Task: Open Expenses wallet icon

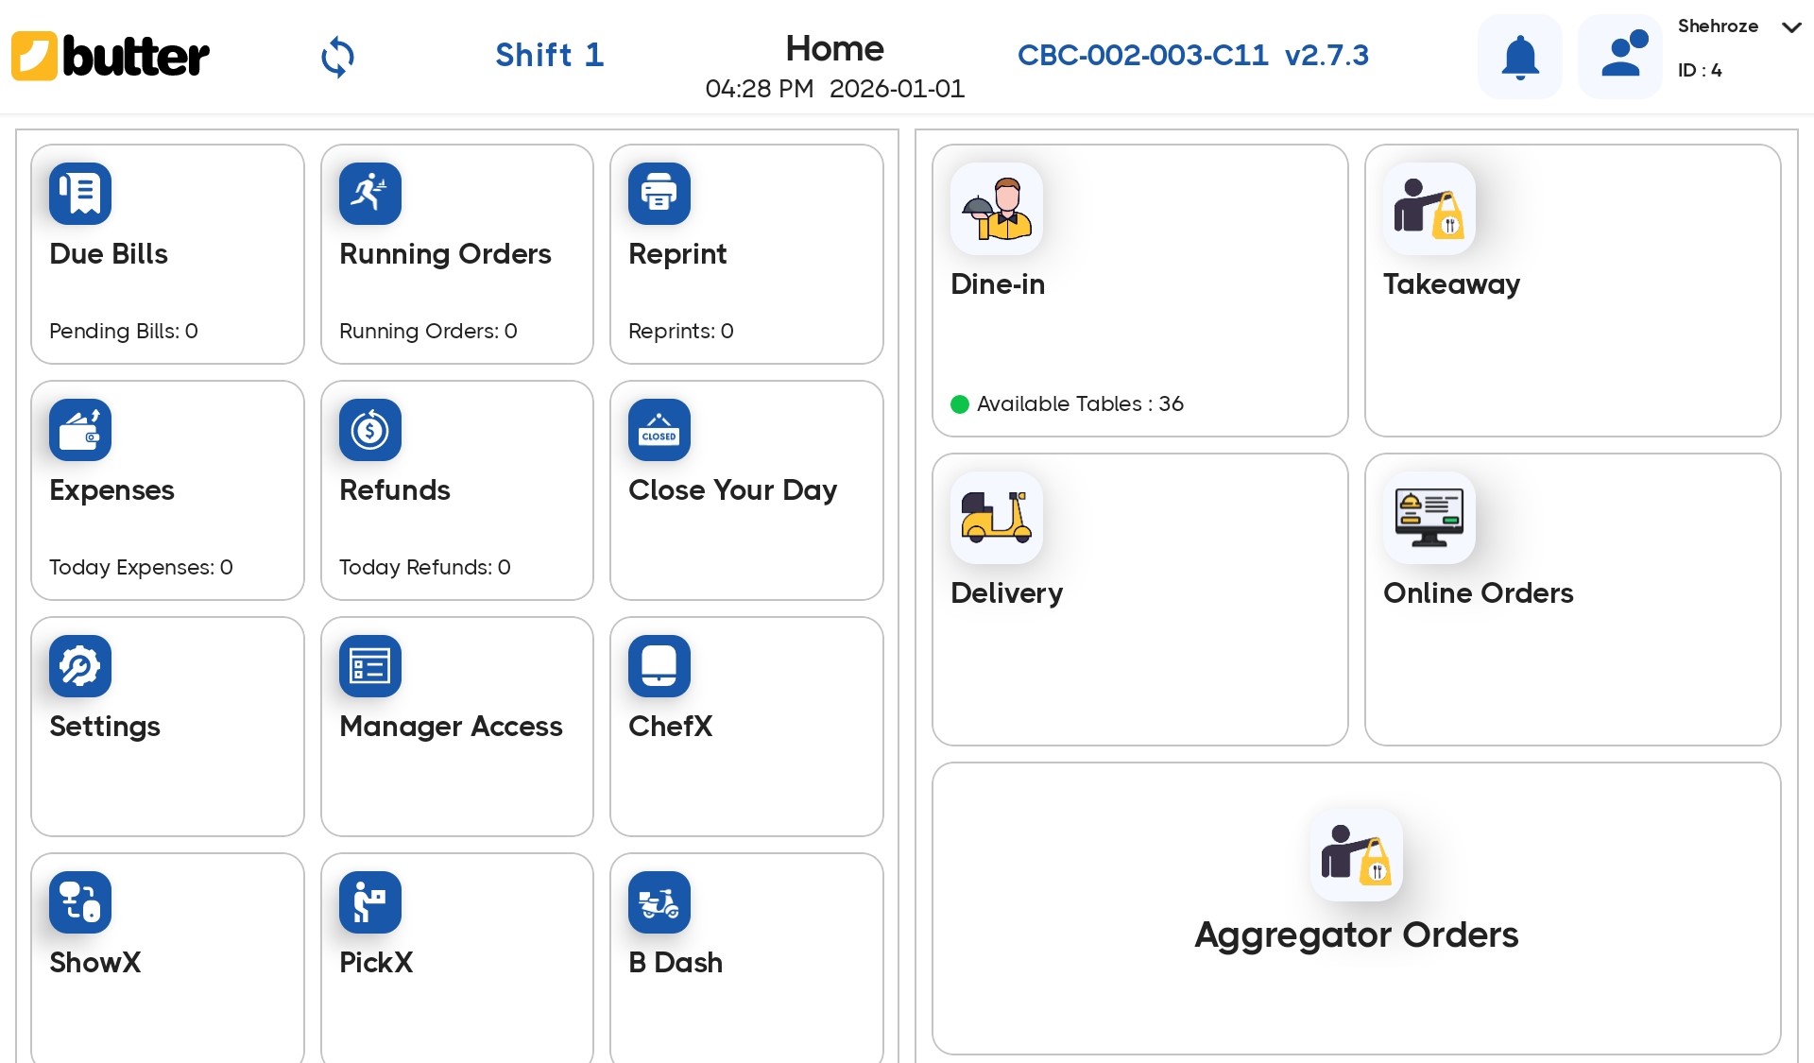Action: (80, 430)
